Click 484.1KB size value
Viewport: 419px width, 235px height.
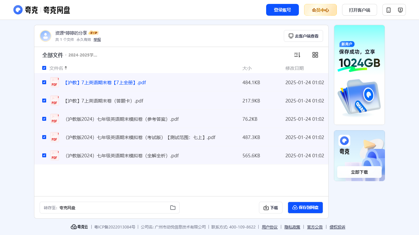click(251, 83)
